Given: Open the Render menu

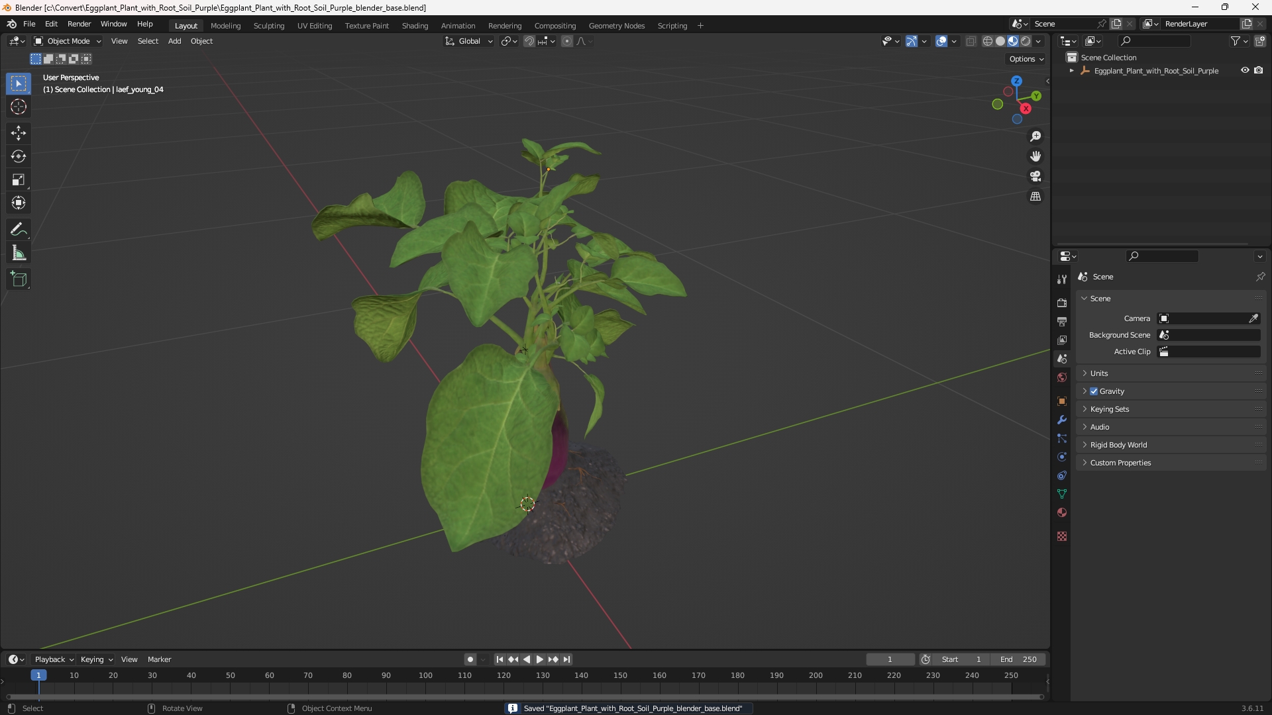Looking at the screenshot, I should click(79, 24).
